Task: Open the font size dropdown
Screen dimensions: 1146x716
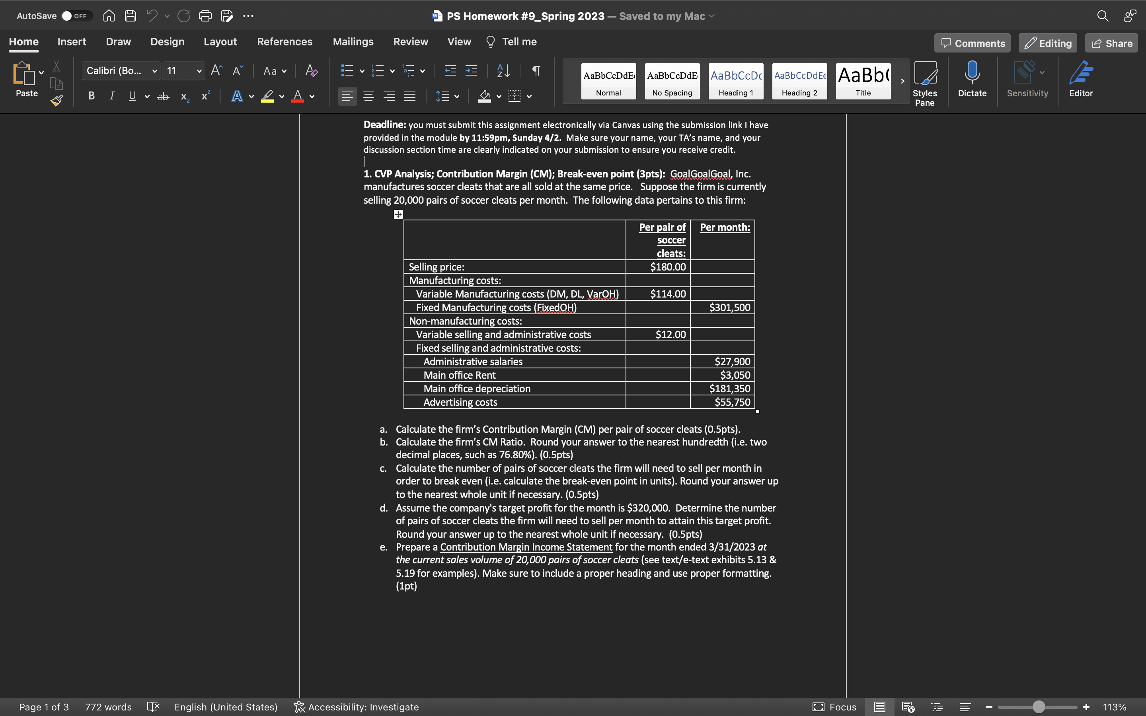Action: pyautogui.click(x=199, y=70)
